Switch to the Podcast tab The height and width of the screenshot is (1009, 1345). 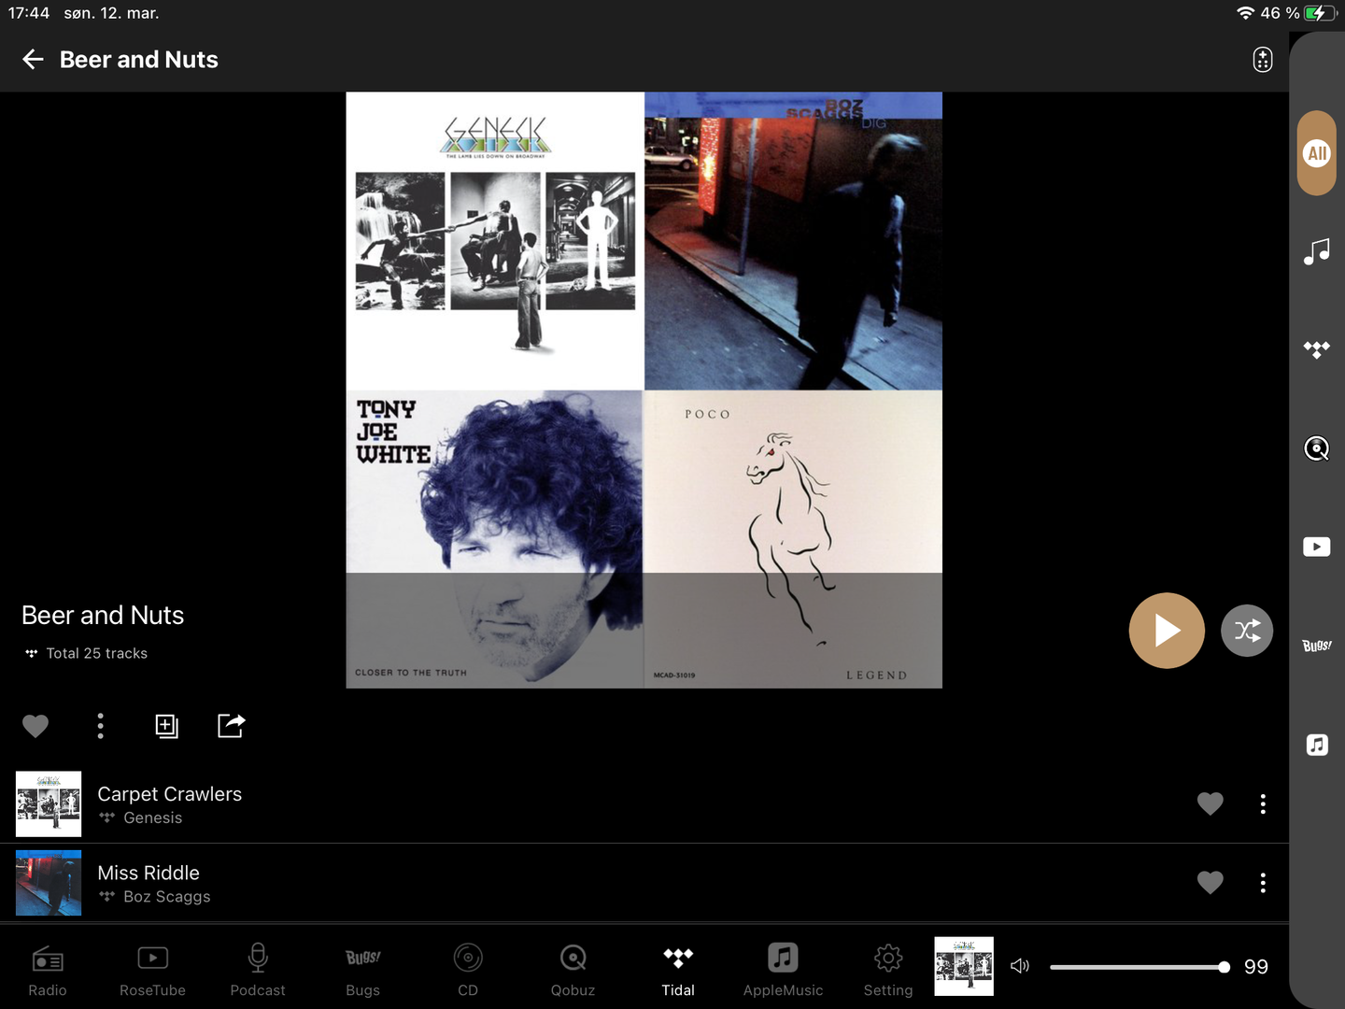pos(258,970)
